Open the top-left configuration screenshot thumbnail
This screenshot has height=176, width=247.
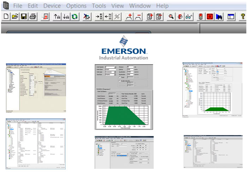[36, 88]
